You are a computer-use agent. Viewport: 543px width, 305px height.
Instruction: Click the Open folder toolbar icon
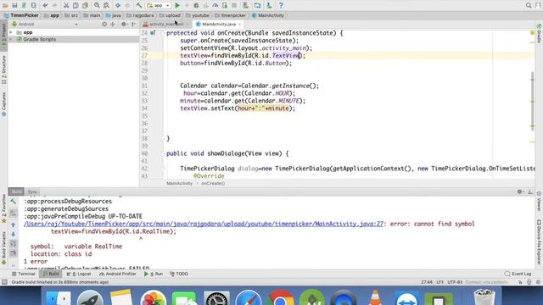[5, 5]
